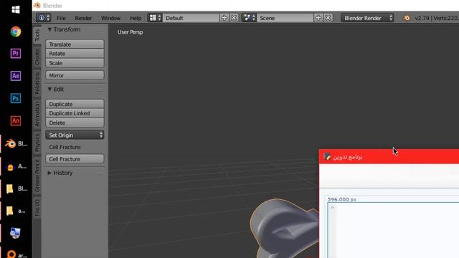
Task: Open the Help menu
Action: pyautogui.click(x=136, y=18)
